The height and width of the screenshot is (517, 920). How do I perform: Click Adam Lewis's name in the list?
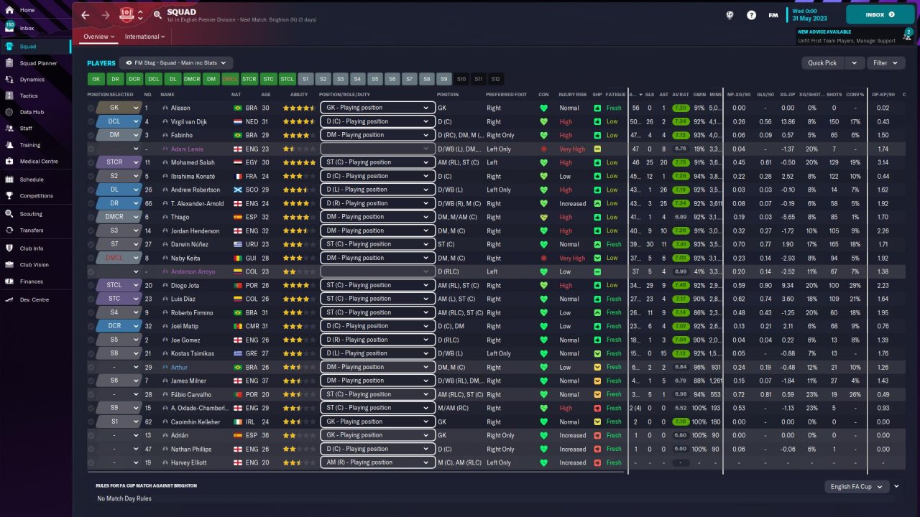pos(187,149)
